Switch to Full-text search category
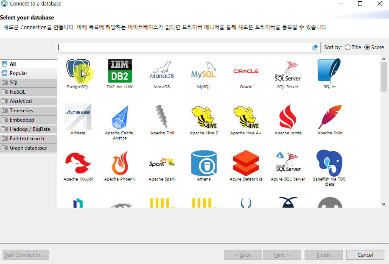 pos(28,139)
